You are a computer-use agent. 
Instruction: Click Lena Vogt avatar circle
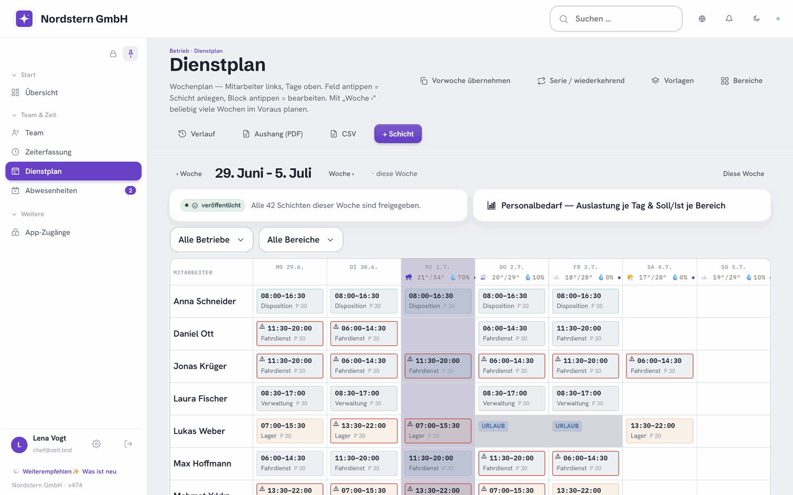tap(20, 445)
